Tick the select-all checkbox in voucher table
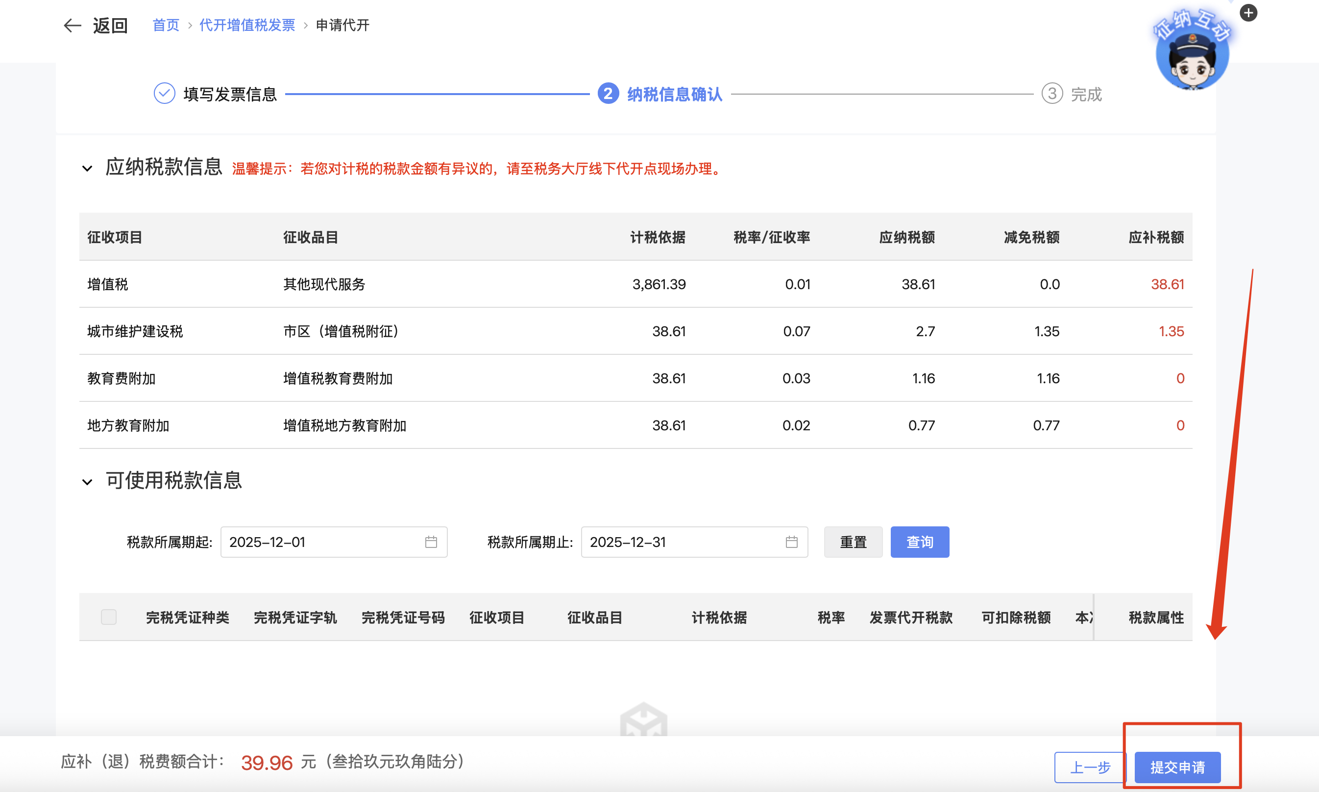Screen dimensions: 1319x792 coord(108,617)
